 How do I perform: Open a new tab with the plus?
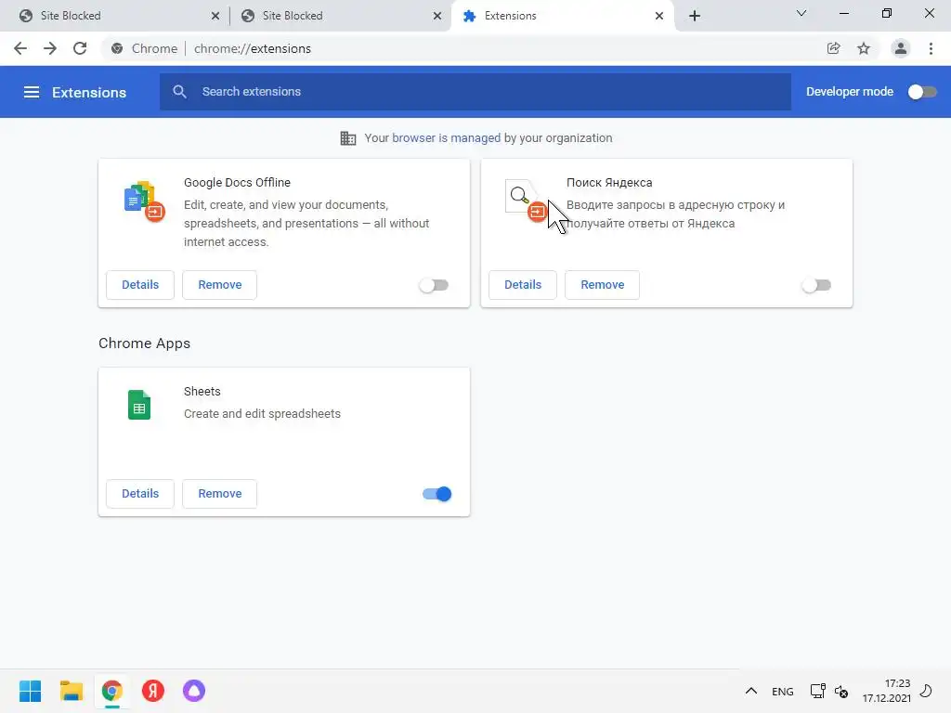[x=695, y=16]
